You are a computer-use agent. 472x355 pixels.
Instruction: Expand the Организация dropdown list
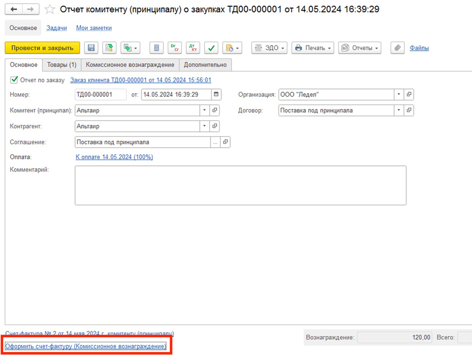[399, 95]
